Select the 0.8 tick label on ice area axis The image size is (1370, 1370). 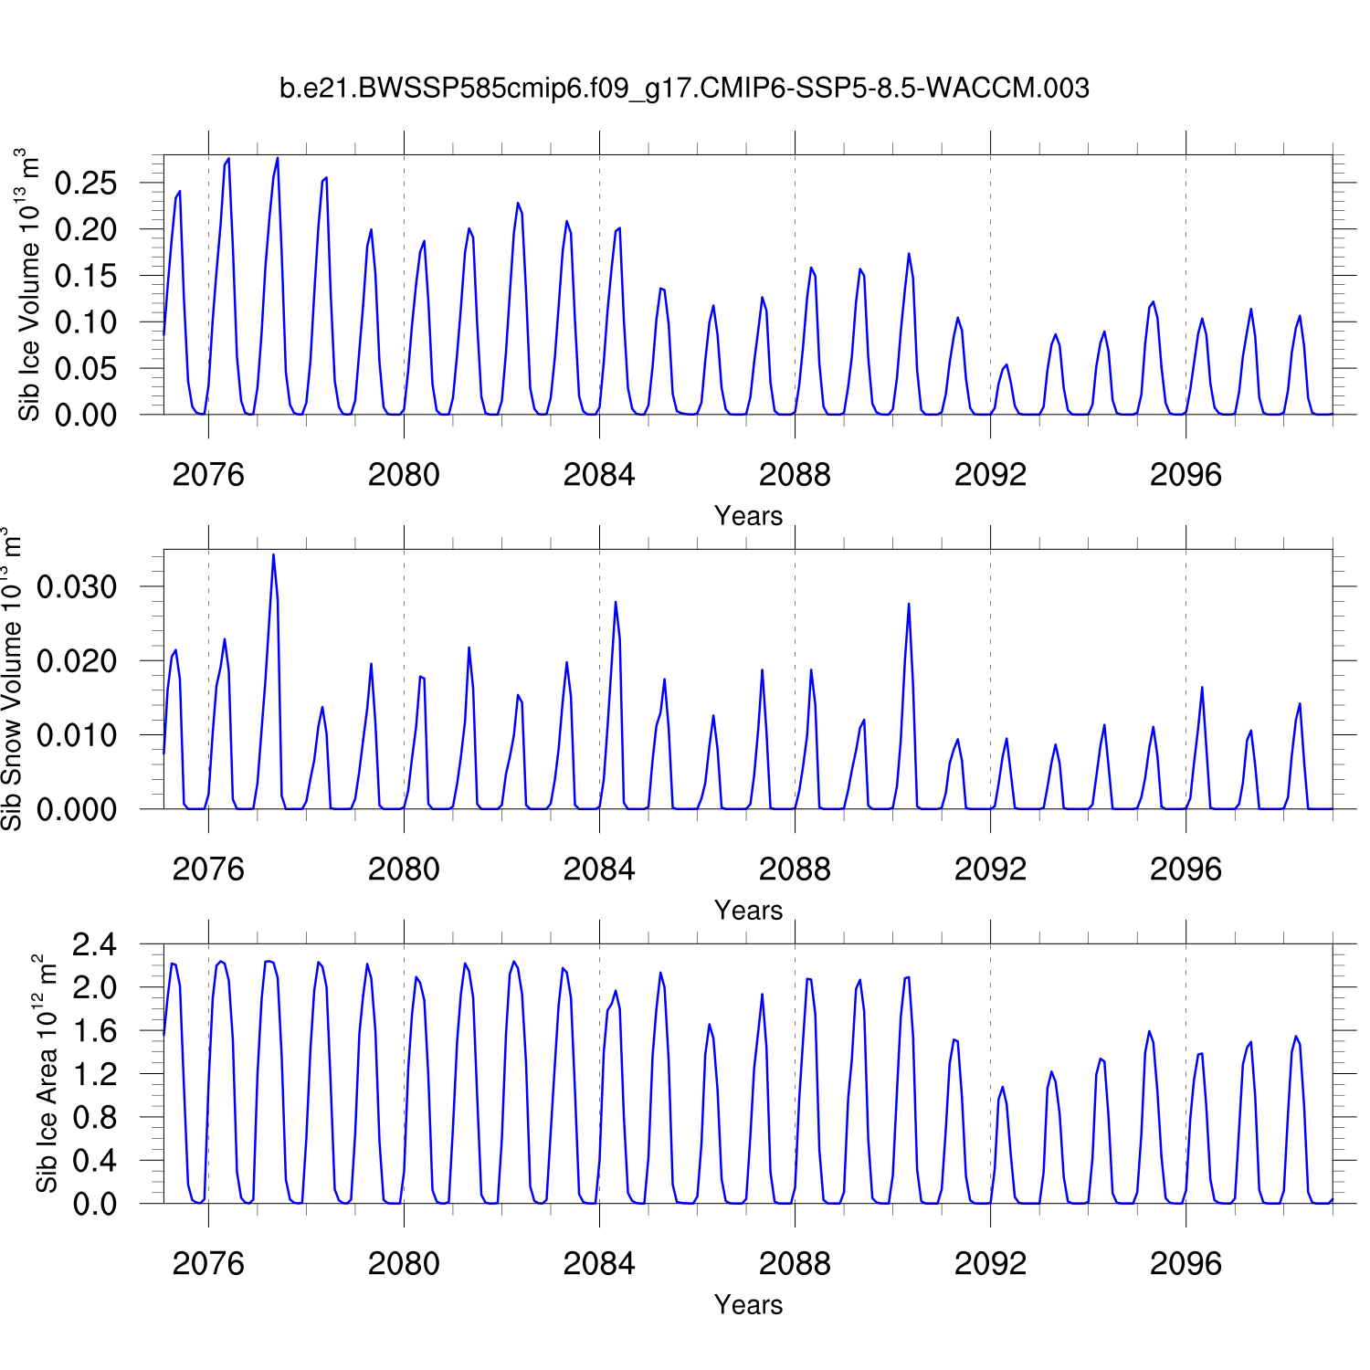tap(95, 1117)
